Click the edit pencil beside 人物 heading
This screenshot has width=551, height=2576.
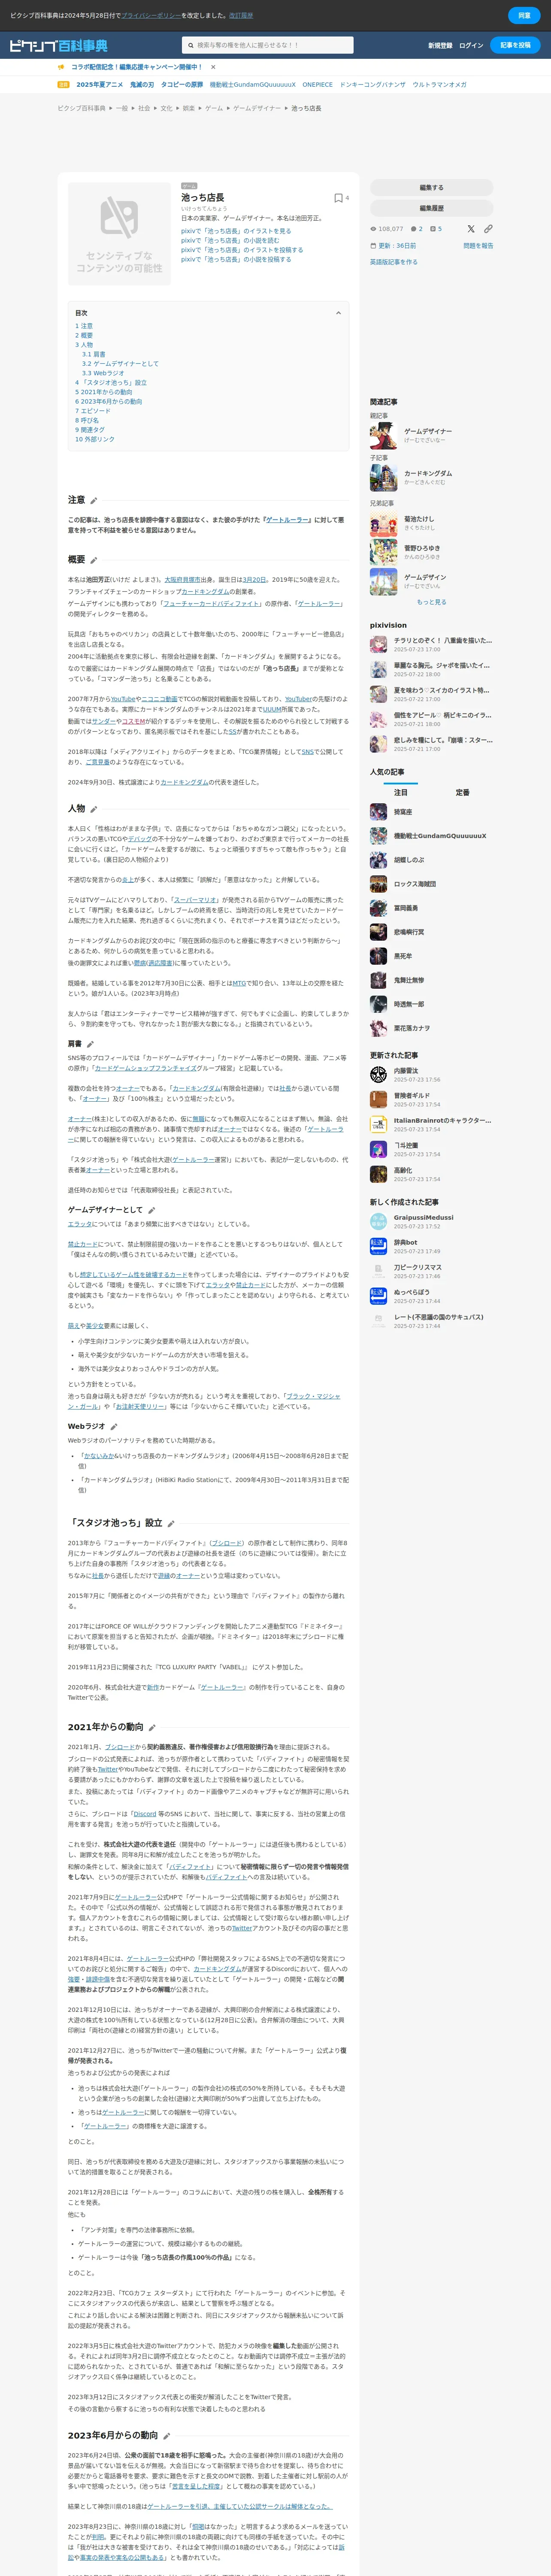click(x=94, y=809)
